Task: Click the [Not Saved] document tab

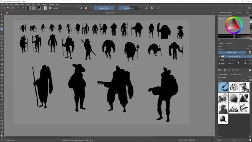Action: click(x=110, y=13)
